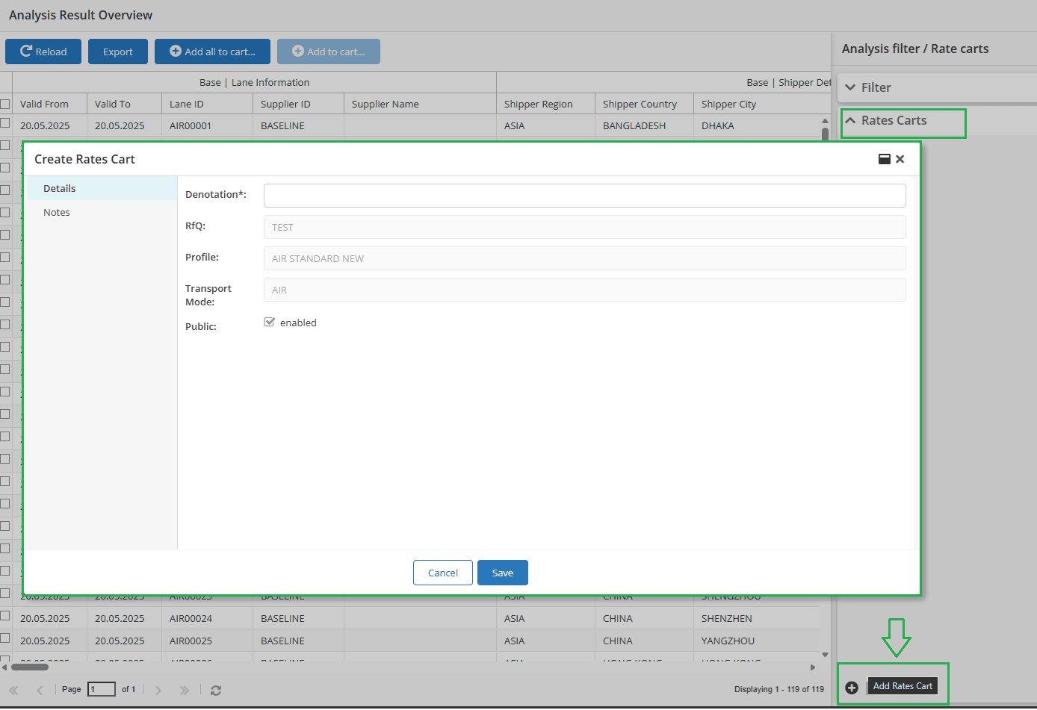Click the page number input box
The height and width of the screenshot is (710, 1037).
(x=102, y=689)
